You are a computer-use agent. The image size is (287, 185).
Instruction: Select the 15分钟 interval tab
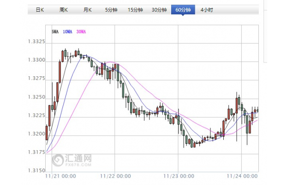pyautogui.click(x=135, y=10)
